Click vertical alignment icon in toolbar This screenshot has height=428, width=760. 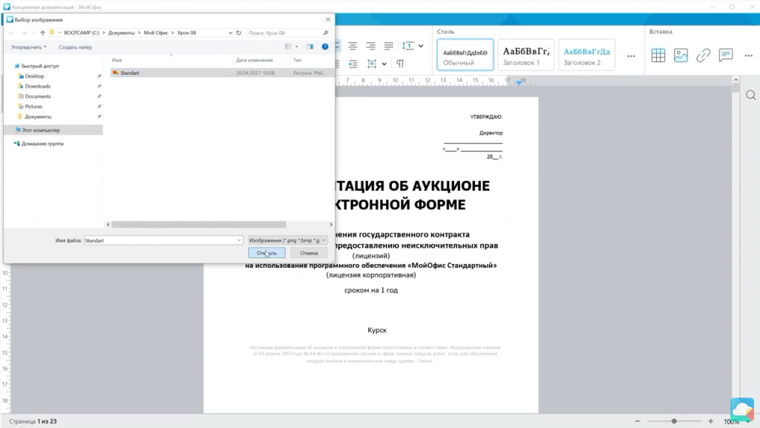(372, 64)
